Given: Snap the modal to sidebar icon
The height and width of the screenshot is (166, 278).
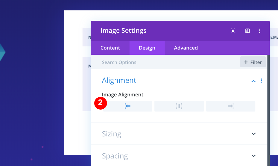Looking at the screenshot, I should coord(247,31).
